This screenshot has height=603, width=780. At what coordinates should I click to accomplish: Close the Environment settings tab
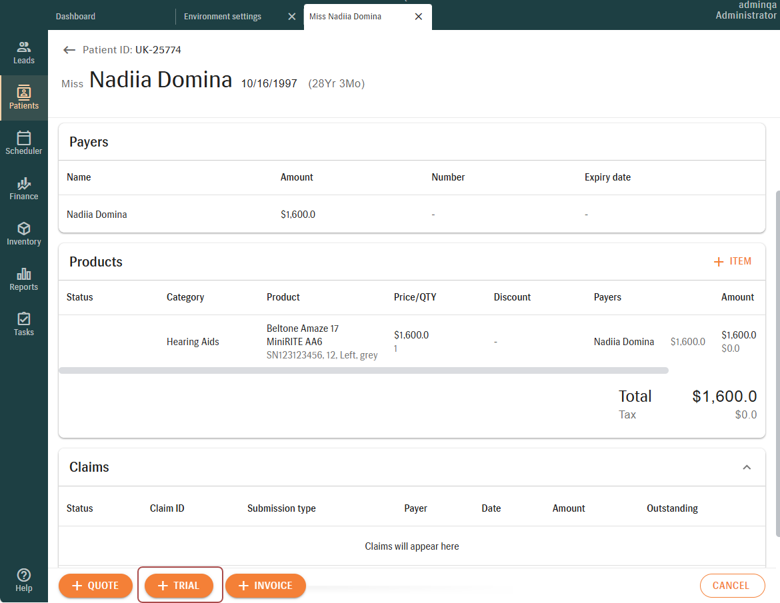click(292, 17)
